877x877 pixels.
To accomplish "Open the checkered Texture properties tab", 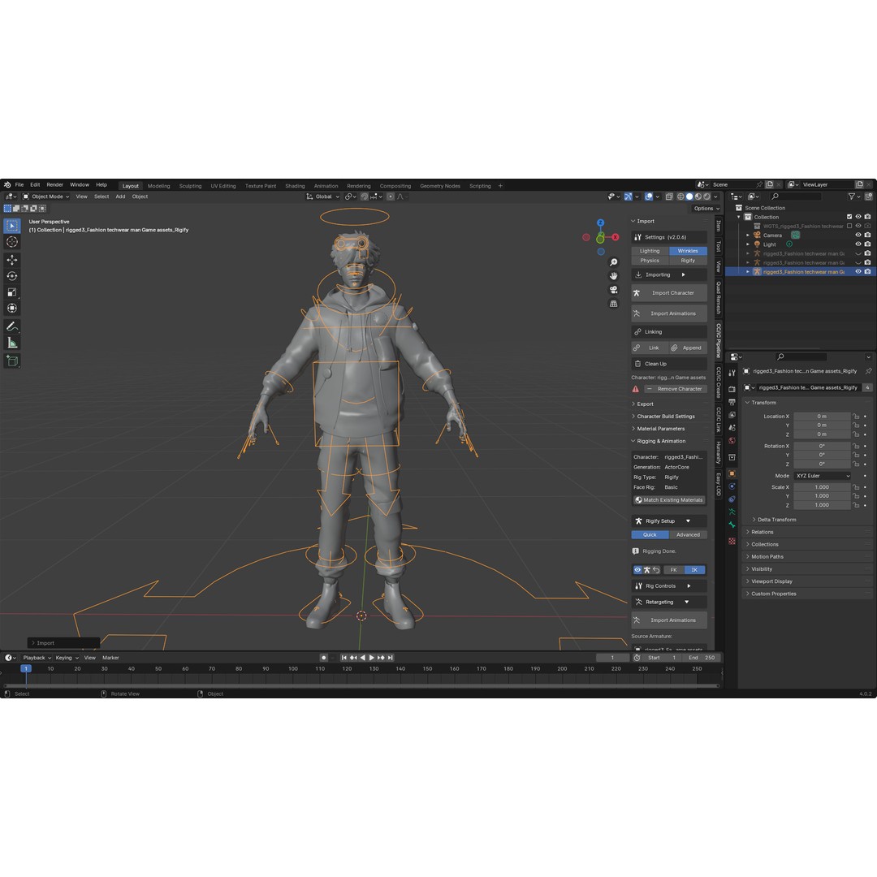I will [732, 541].
